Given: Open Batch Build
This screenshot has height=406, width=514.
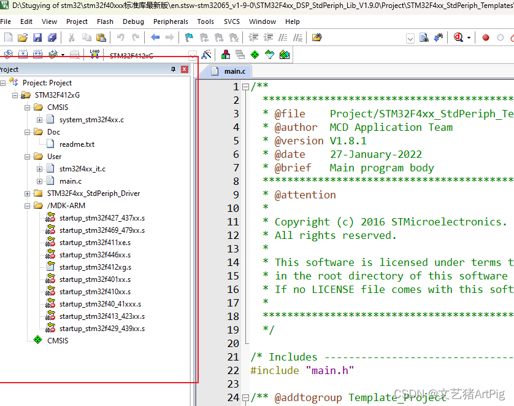Looking at the screenshot, I should [53, 55].
